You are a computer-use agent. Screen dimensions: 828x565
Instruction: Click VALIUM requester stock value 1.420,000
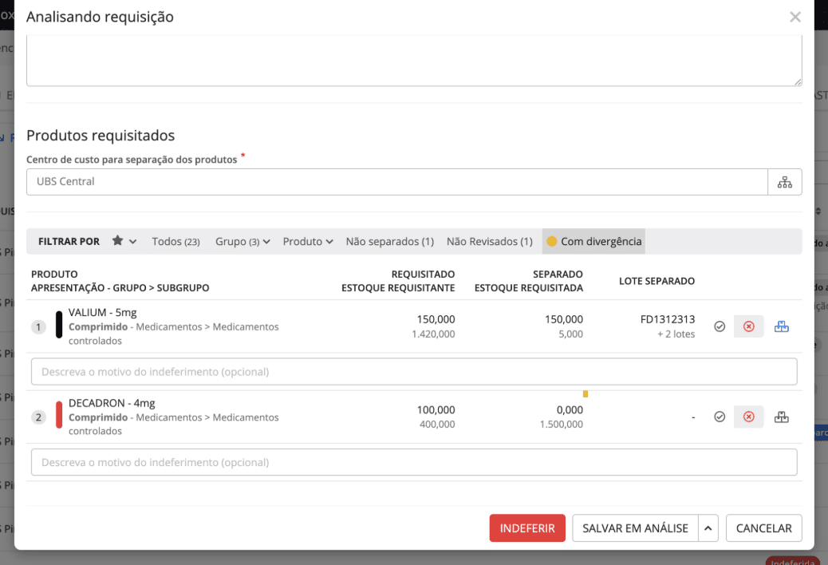coord(433,334)
